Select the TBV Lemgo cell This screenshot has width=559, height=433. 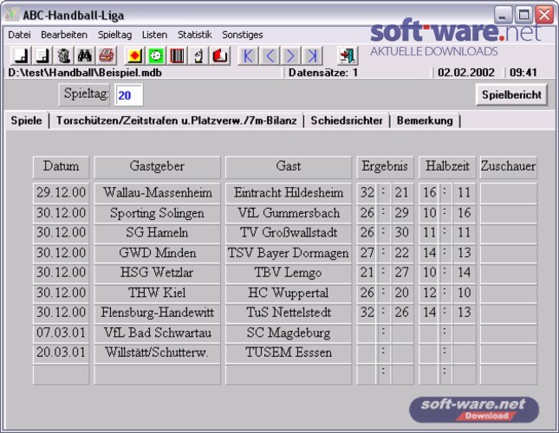tap(289, 273)
